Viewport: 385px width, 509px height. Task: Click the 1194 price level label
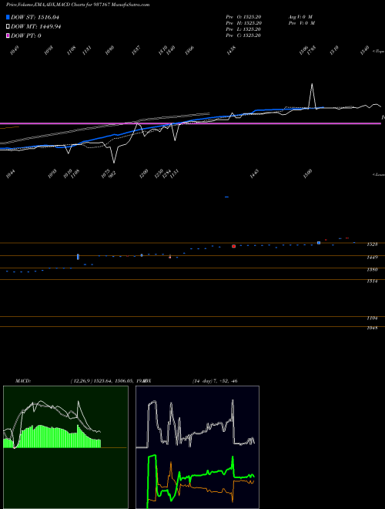pyautogui.click(x=372, y=319)
